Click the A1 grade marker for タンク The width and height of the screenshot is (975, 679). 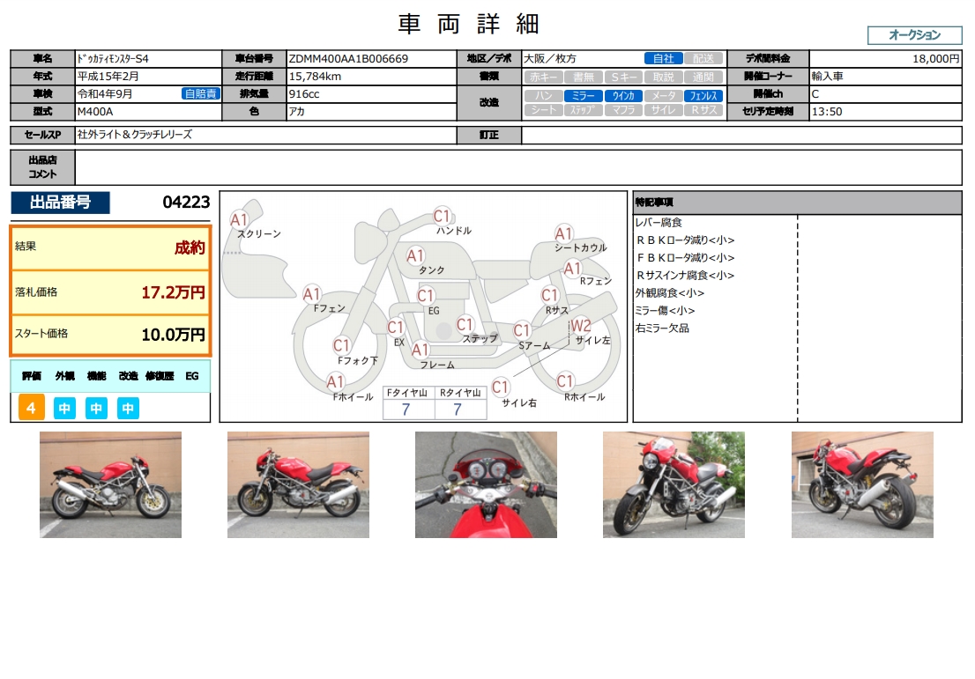tap(414, 255)
